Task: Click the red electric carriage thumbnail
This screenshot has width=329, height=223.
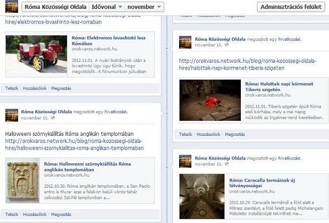Action: pos(36,54)
